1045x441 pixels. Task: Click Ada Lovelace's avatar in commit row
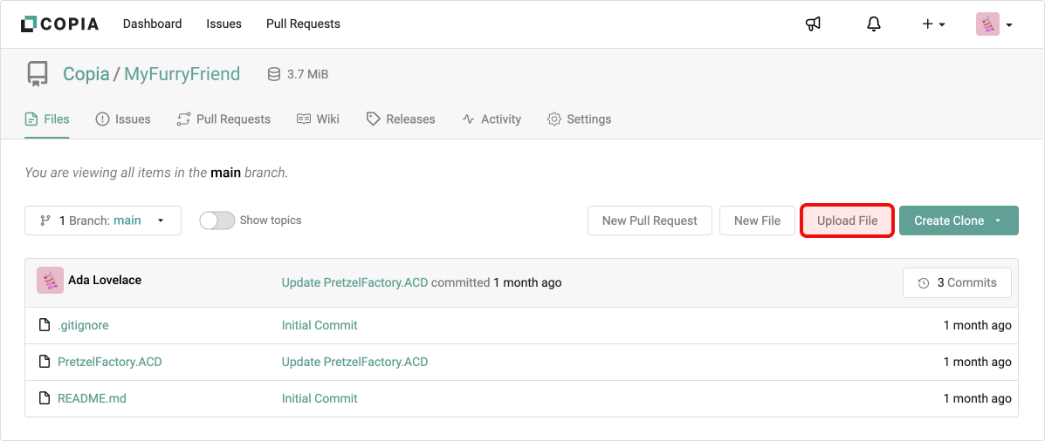(x=50, y=281)
